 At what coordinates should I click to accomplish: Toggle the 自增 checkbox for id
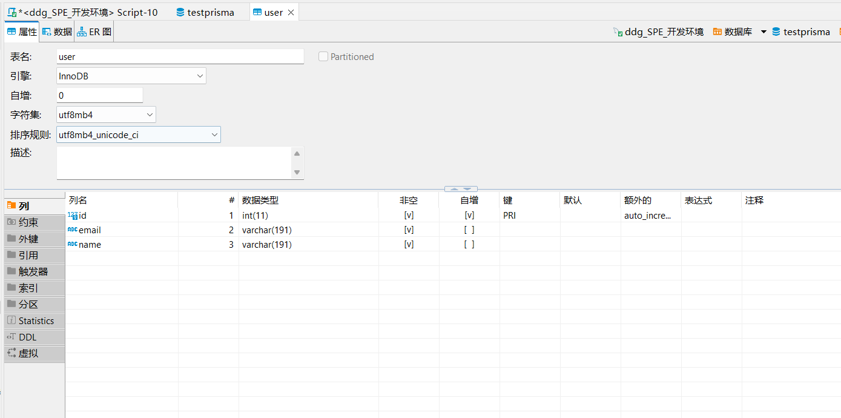(x=469, y=215)
